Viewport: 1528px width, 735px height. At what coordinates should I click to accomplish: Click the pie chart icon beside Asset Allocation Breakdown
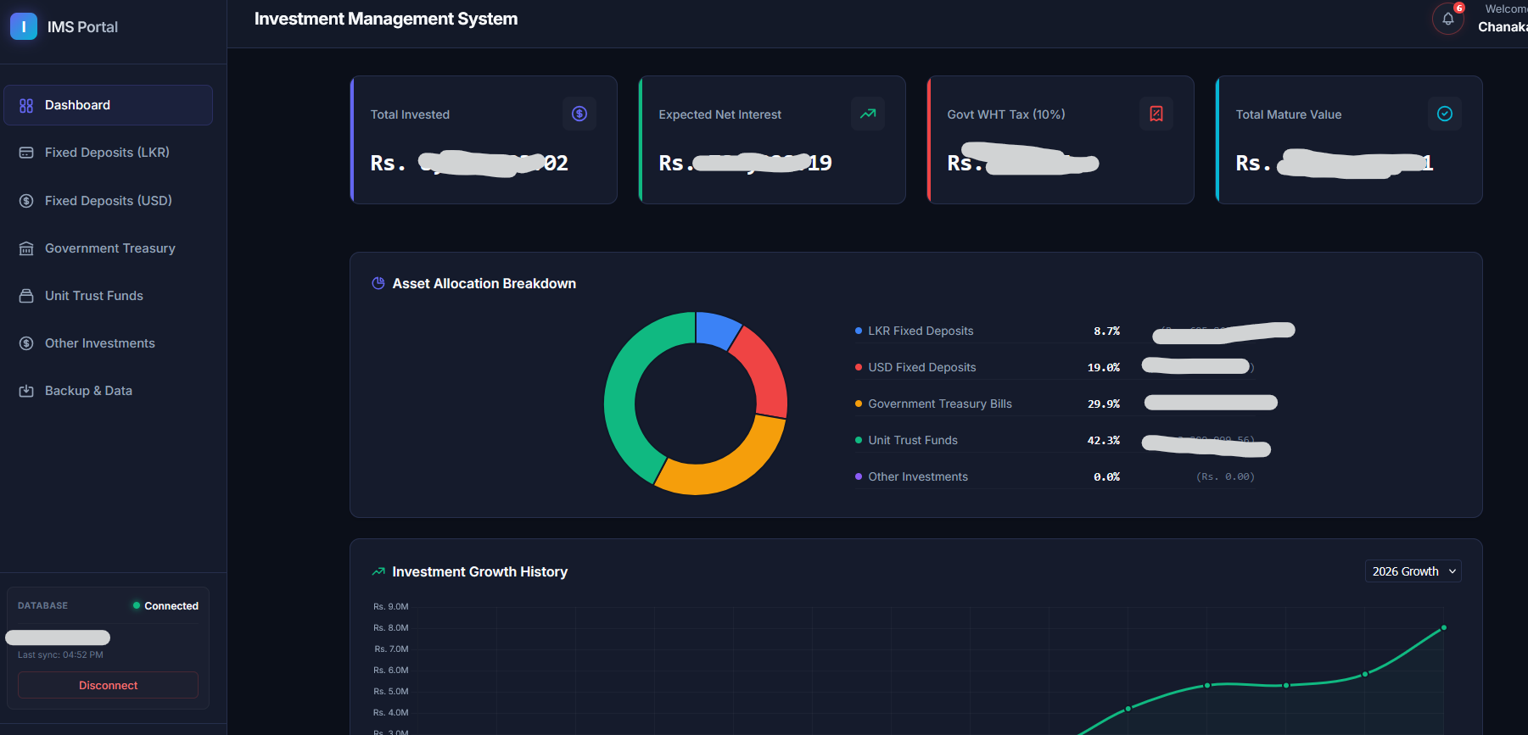tap(378, 283)
